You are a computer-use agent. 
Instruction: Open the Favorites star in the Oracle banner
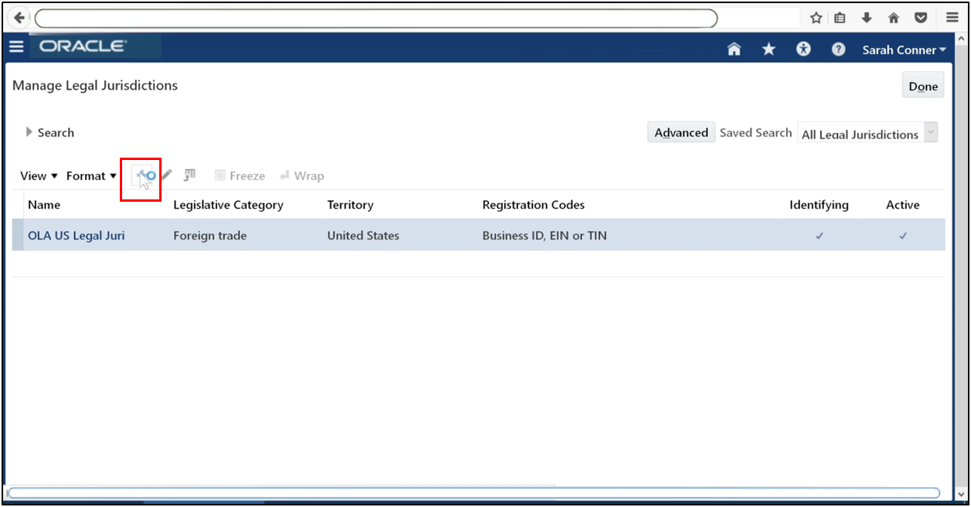coord(768,49)
